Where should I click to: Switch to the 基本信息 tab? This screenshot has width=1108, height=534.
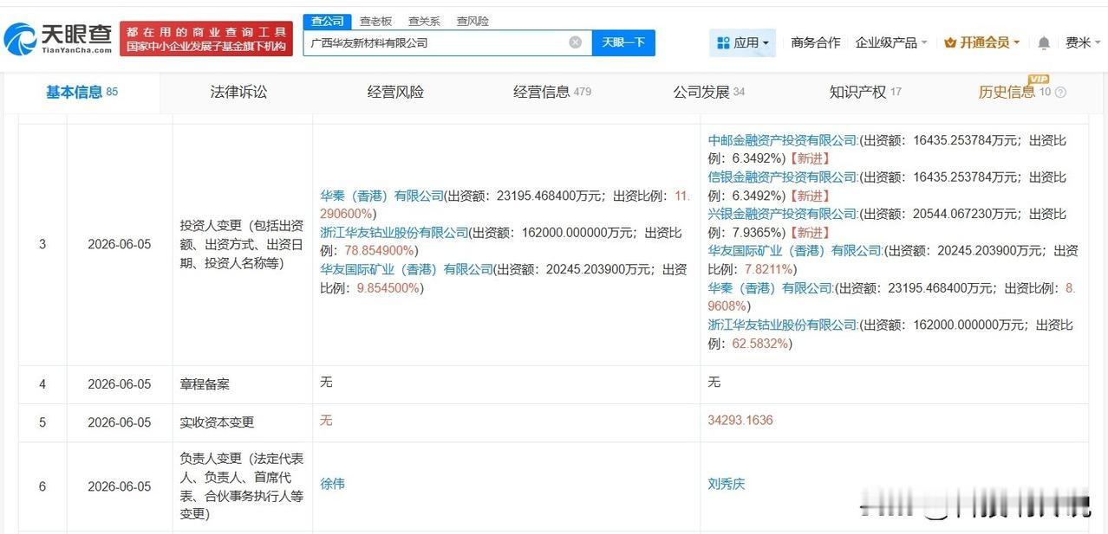[x=81, y=92]
